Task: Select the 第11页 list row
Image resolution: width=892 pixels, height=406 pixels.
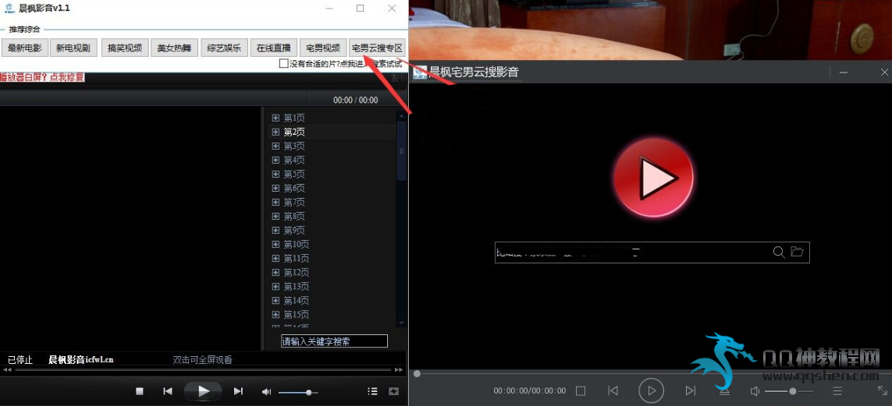Action: click(x=332, y=259)
